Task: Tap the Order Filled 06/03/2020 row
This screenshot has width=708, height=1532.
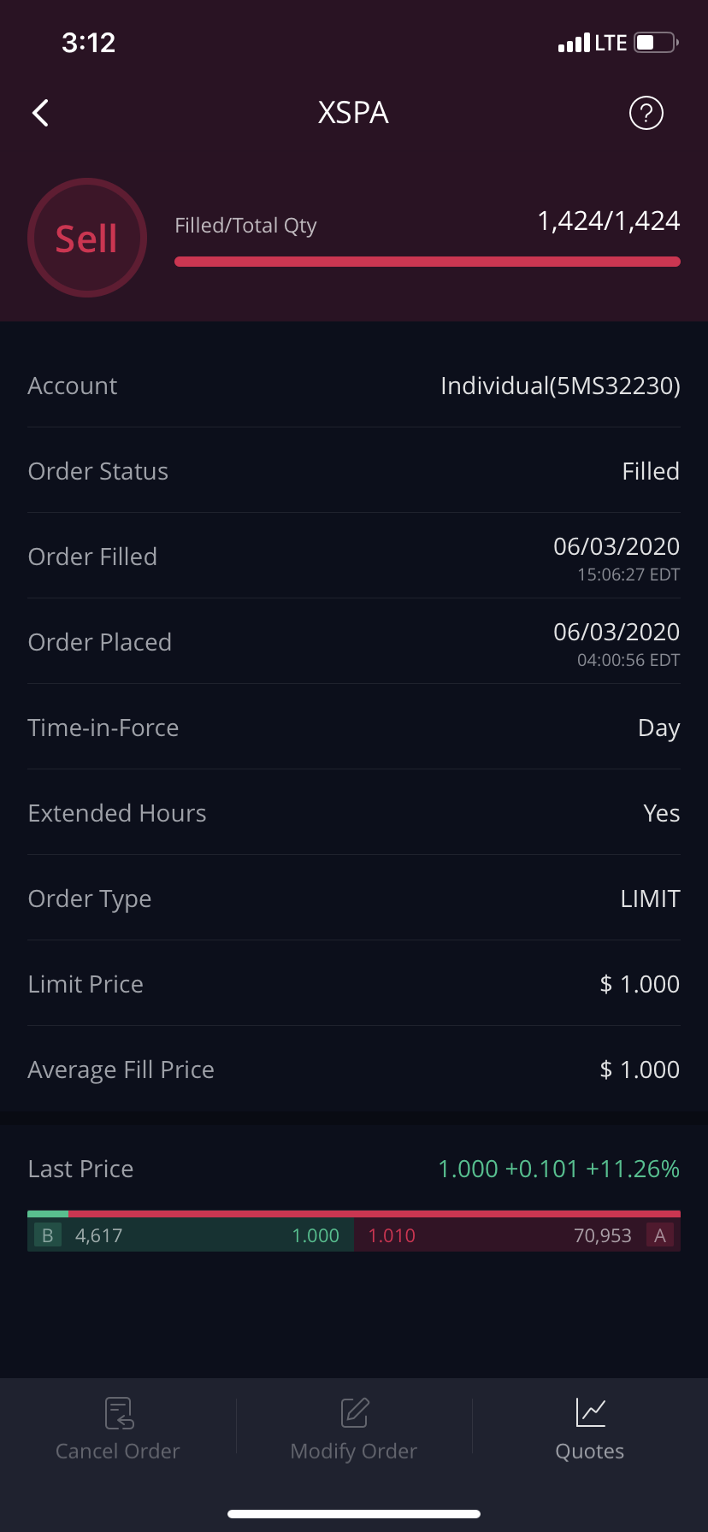Action: [x=354, y=557]
